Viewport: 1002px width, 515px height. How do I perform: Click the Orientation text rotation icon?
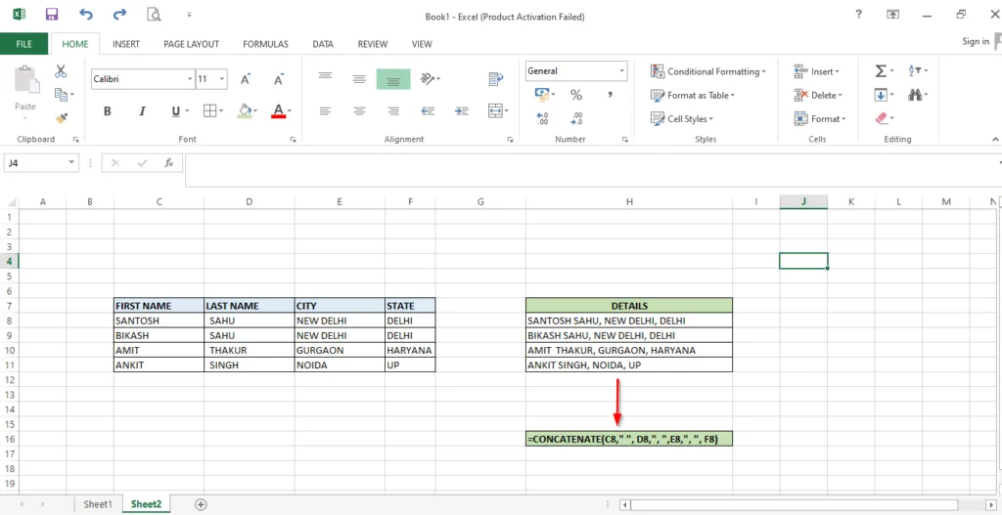point(428,78)
